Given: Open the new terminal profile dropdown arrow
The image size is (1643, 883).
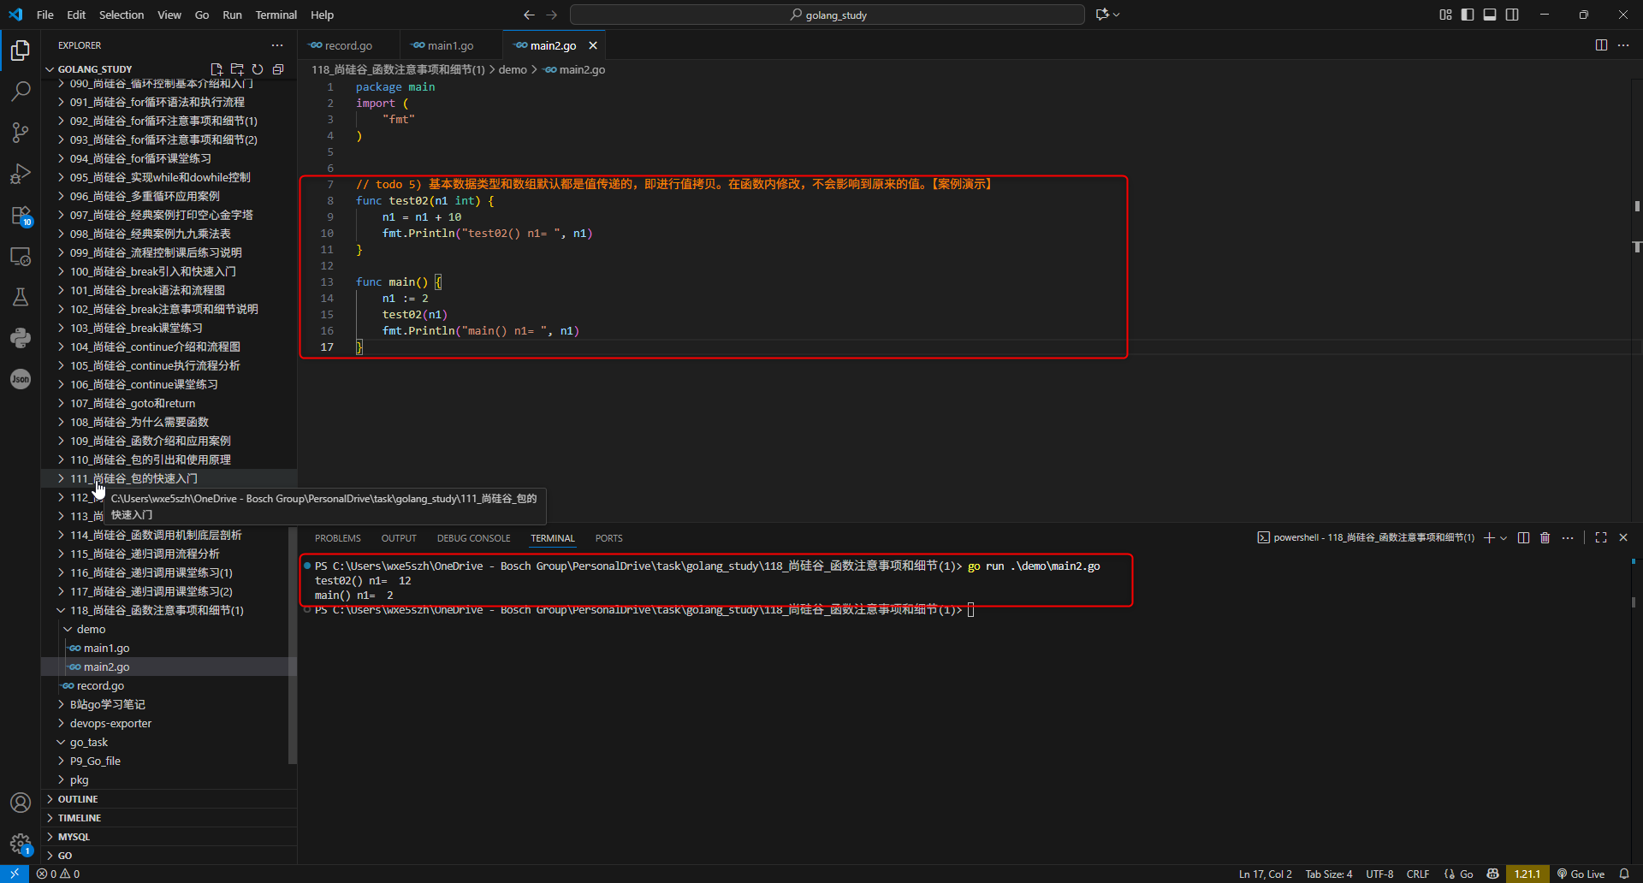Looking at the screenshot, I should point(1504,538).
